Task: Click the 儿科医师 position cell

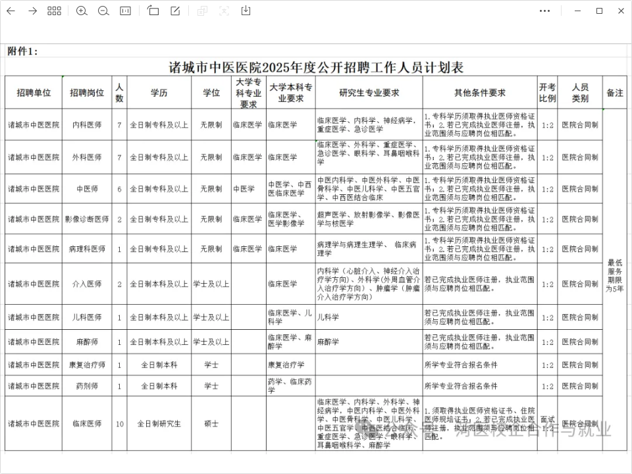Action: coord(87,317)
